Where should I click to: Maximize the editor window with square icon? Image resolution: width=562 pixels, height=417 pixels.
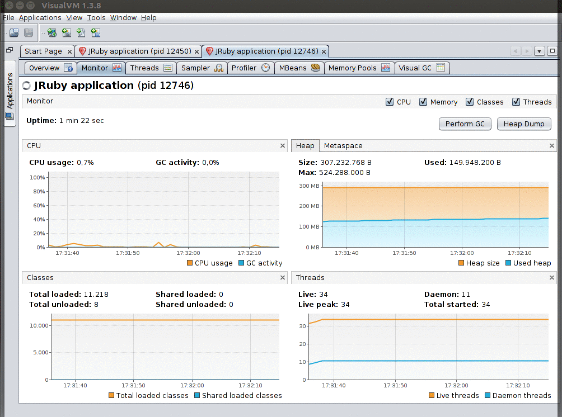point(552,51)
